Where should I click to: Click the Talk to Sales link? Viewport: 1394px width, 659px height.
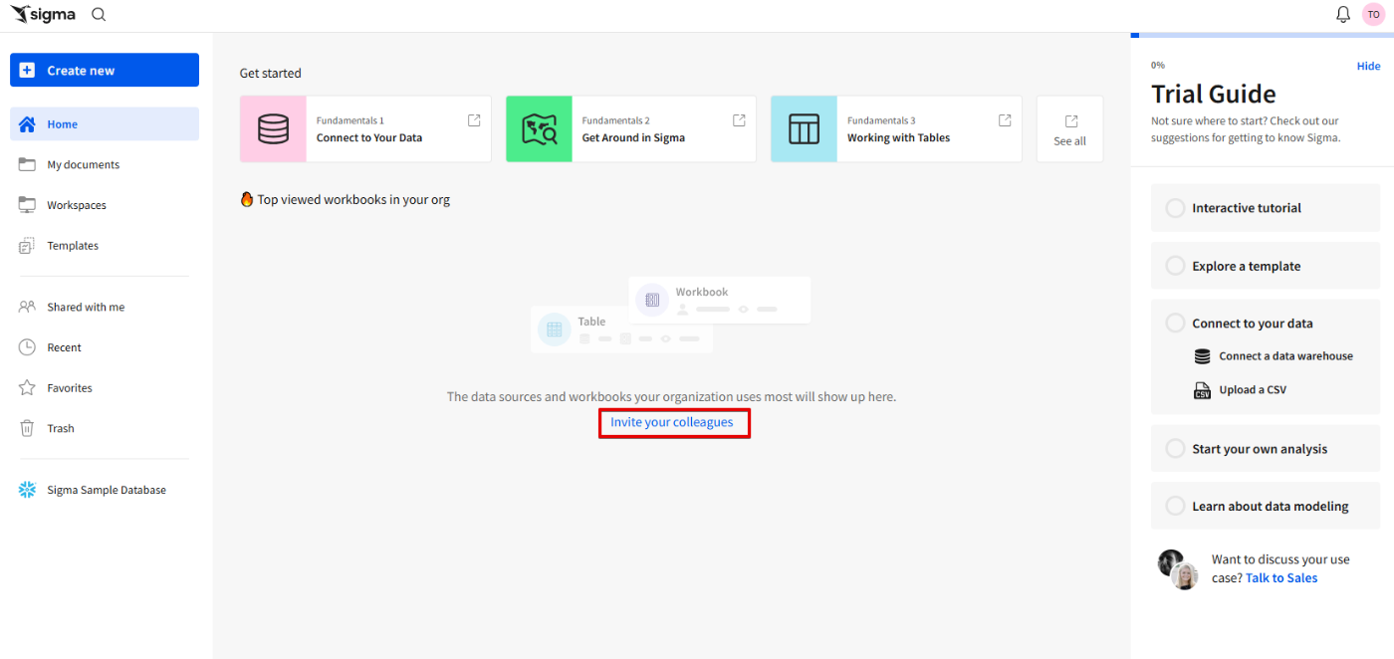[1281, 578]
